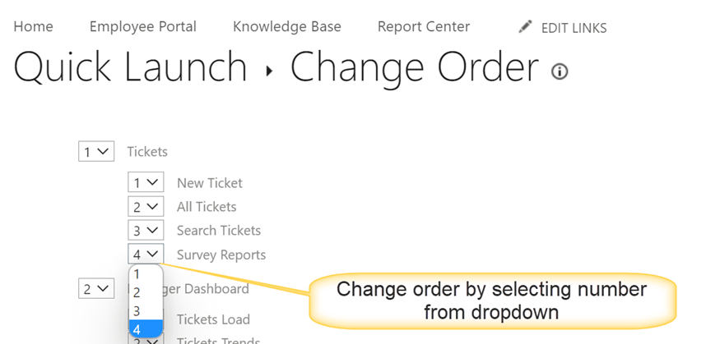Open the order dropdown for Manager Dashboard
The height and width of the screenshot is (344, 706).
point(96,288)
